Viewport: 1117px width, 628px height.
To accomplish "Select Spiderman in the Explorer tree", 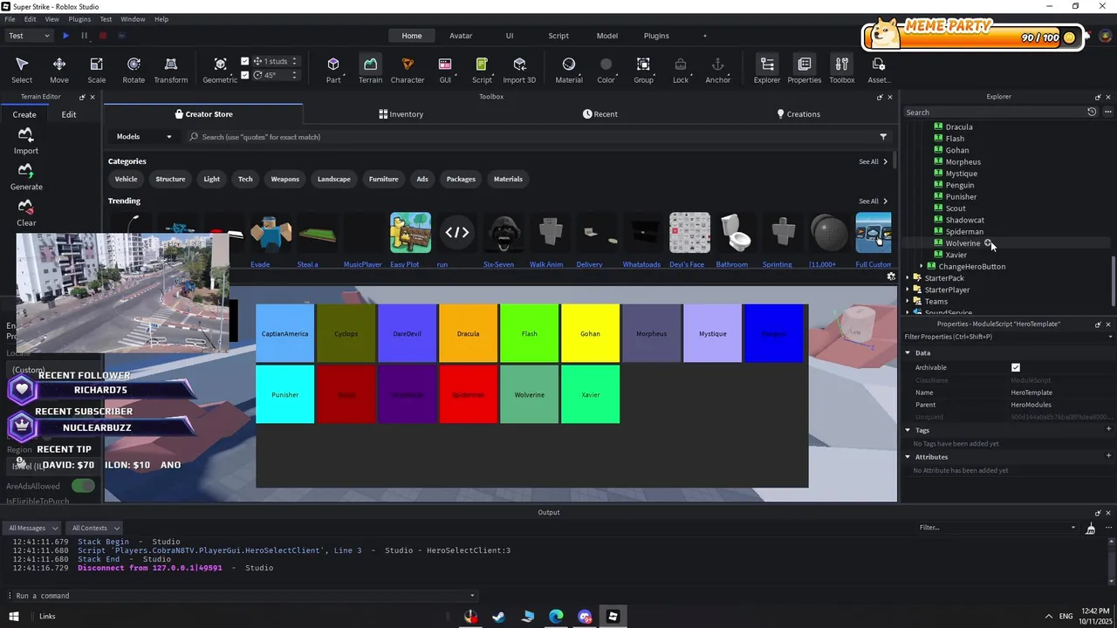I will point(964,232).
